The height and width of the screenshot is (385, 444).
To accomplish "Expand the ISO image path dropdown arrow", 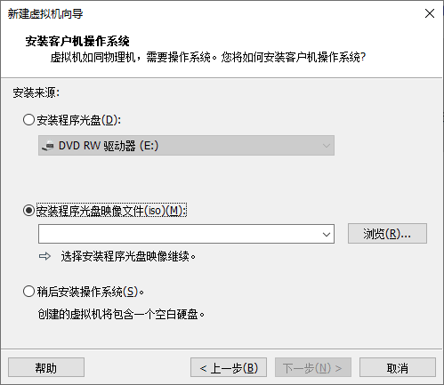I will [x=327, y=235].
